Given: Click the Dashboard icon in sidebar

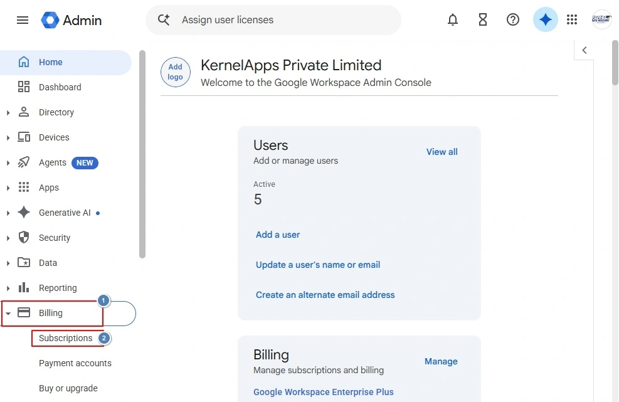Looking at the screenshot, I should tap(24, 87).
